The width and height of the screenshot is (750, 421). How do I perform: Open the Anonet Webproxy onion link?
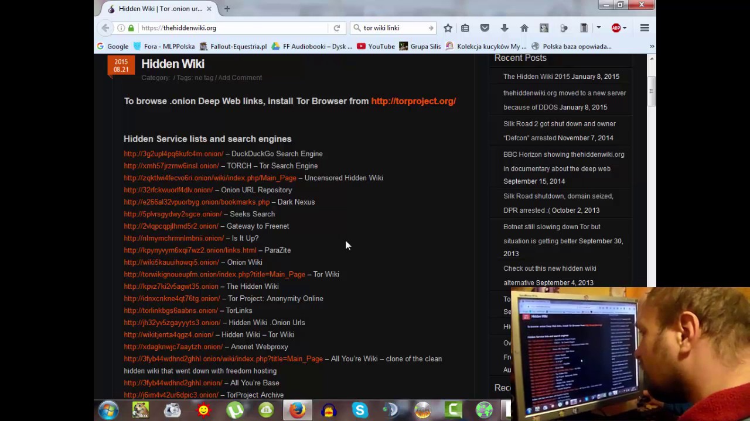(173, 347)
